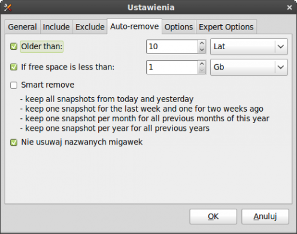Open the Lat time unit dropdown

point(249,47)
